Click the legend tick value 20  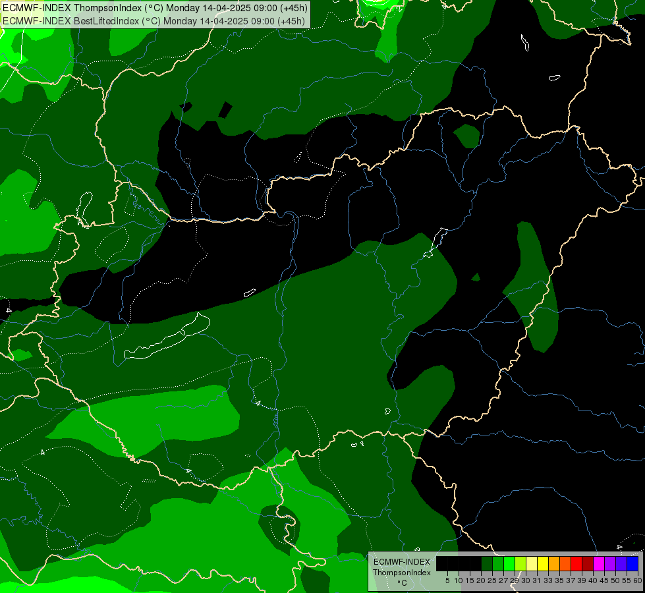point(481,580)
